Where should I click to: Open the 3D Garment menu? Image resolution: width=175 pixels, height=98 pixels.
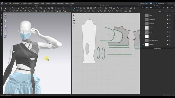(x=16, y=4)
